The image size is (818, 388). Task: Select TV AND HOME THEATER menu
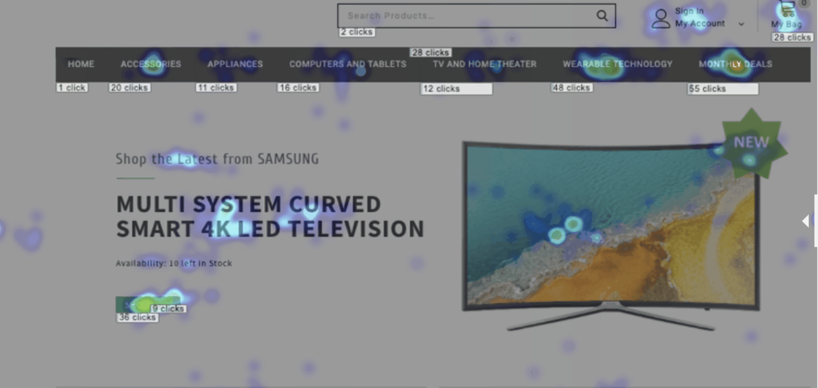point(484,64)
